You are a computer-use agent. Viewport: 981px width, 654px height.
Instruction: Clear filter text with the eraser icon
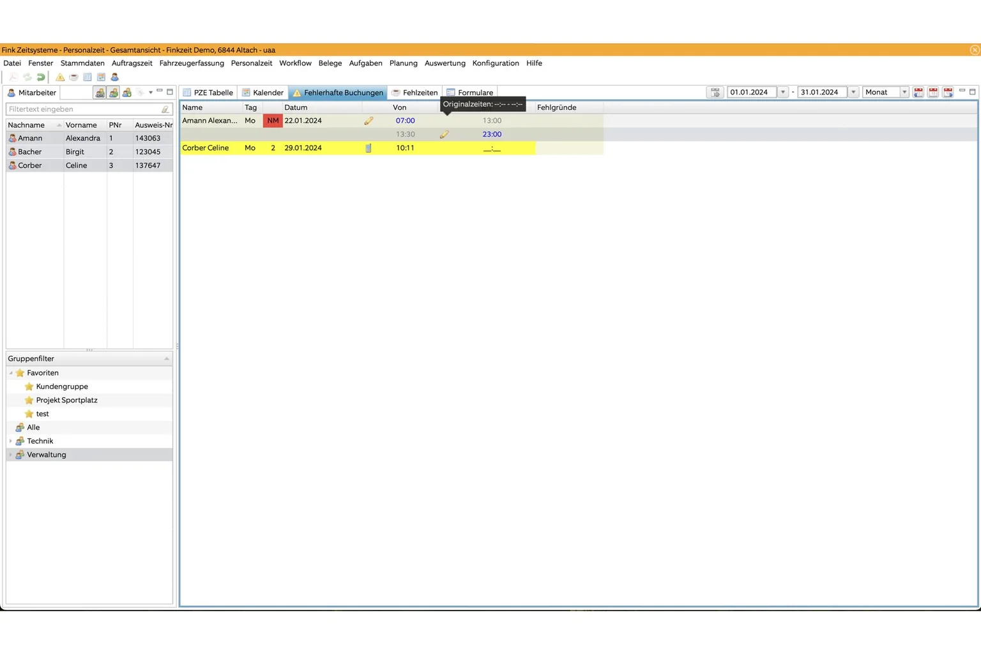point(165,109)
